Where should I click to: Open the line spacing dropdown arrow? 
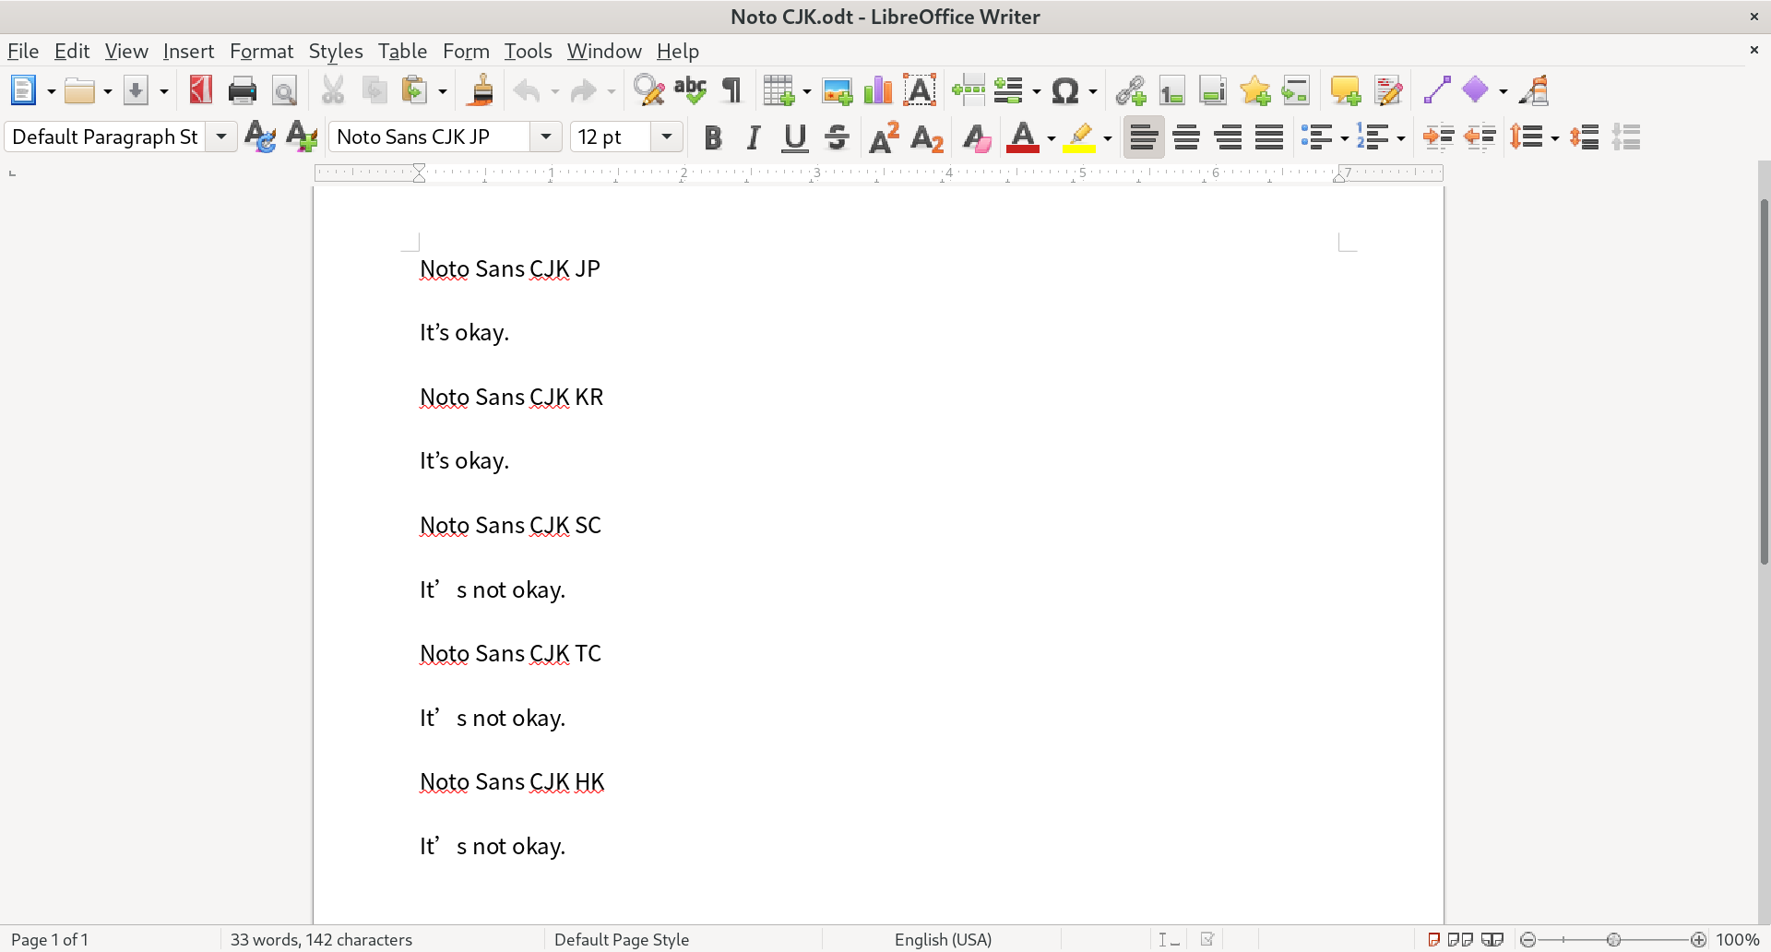tap(1554, 138)
